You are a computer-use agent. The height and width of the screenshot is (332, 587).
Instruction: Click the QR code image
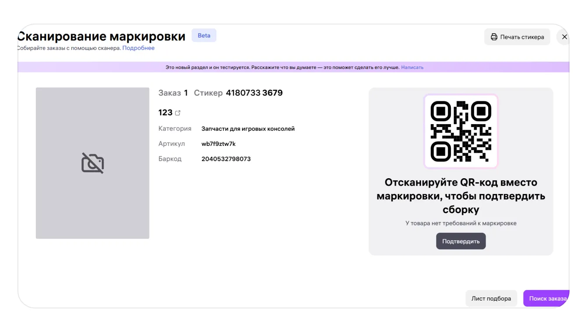[x=461, y=131]
